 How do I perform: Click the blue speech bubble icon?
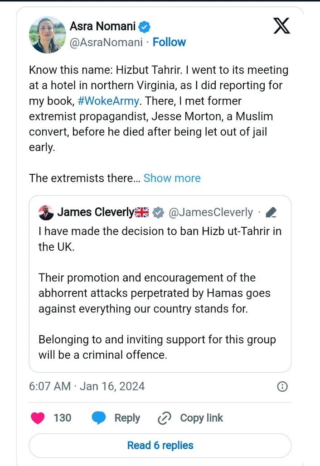(x=98, y=418)
